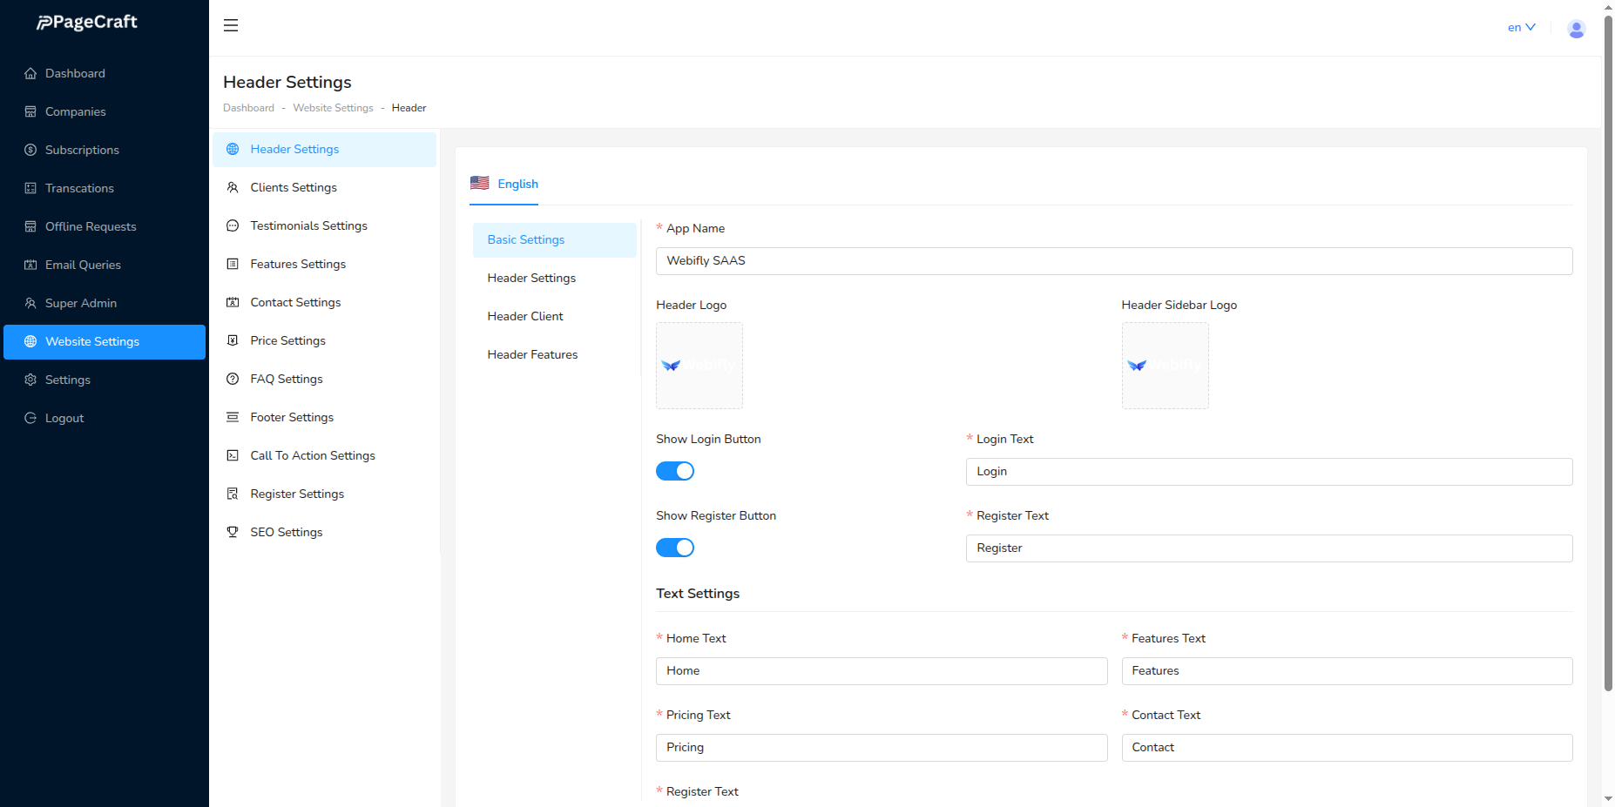Click the SEO Settings trophy icon
This screenshot has height=807, width=1615.
tap(233, 533)
